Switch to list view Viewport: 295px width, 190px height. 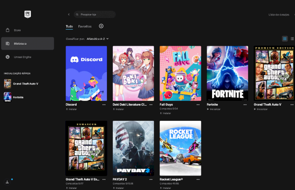pos(292,39)
